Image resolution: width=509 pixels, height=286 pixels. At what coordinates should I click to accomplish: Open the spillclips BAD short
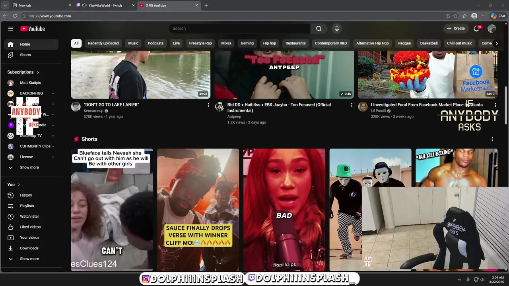(284, 210)
